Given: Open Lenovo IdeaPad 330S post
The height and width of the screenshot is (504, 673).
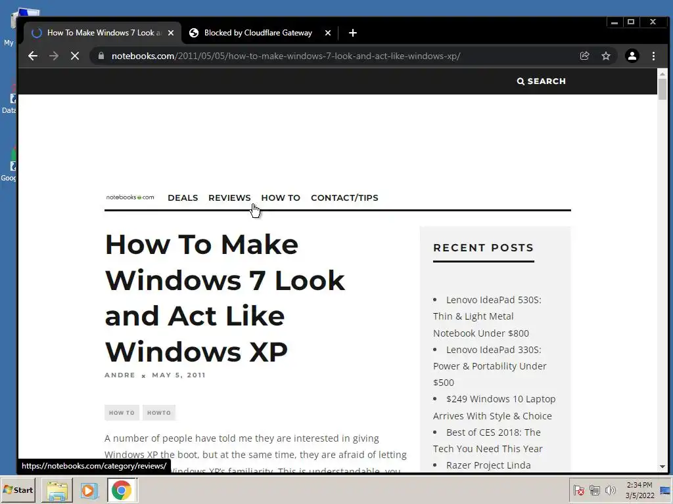Looking at the screenshot, I should (490, 366).
